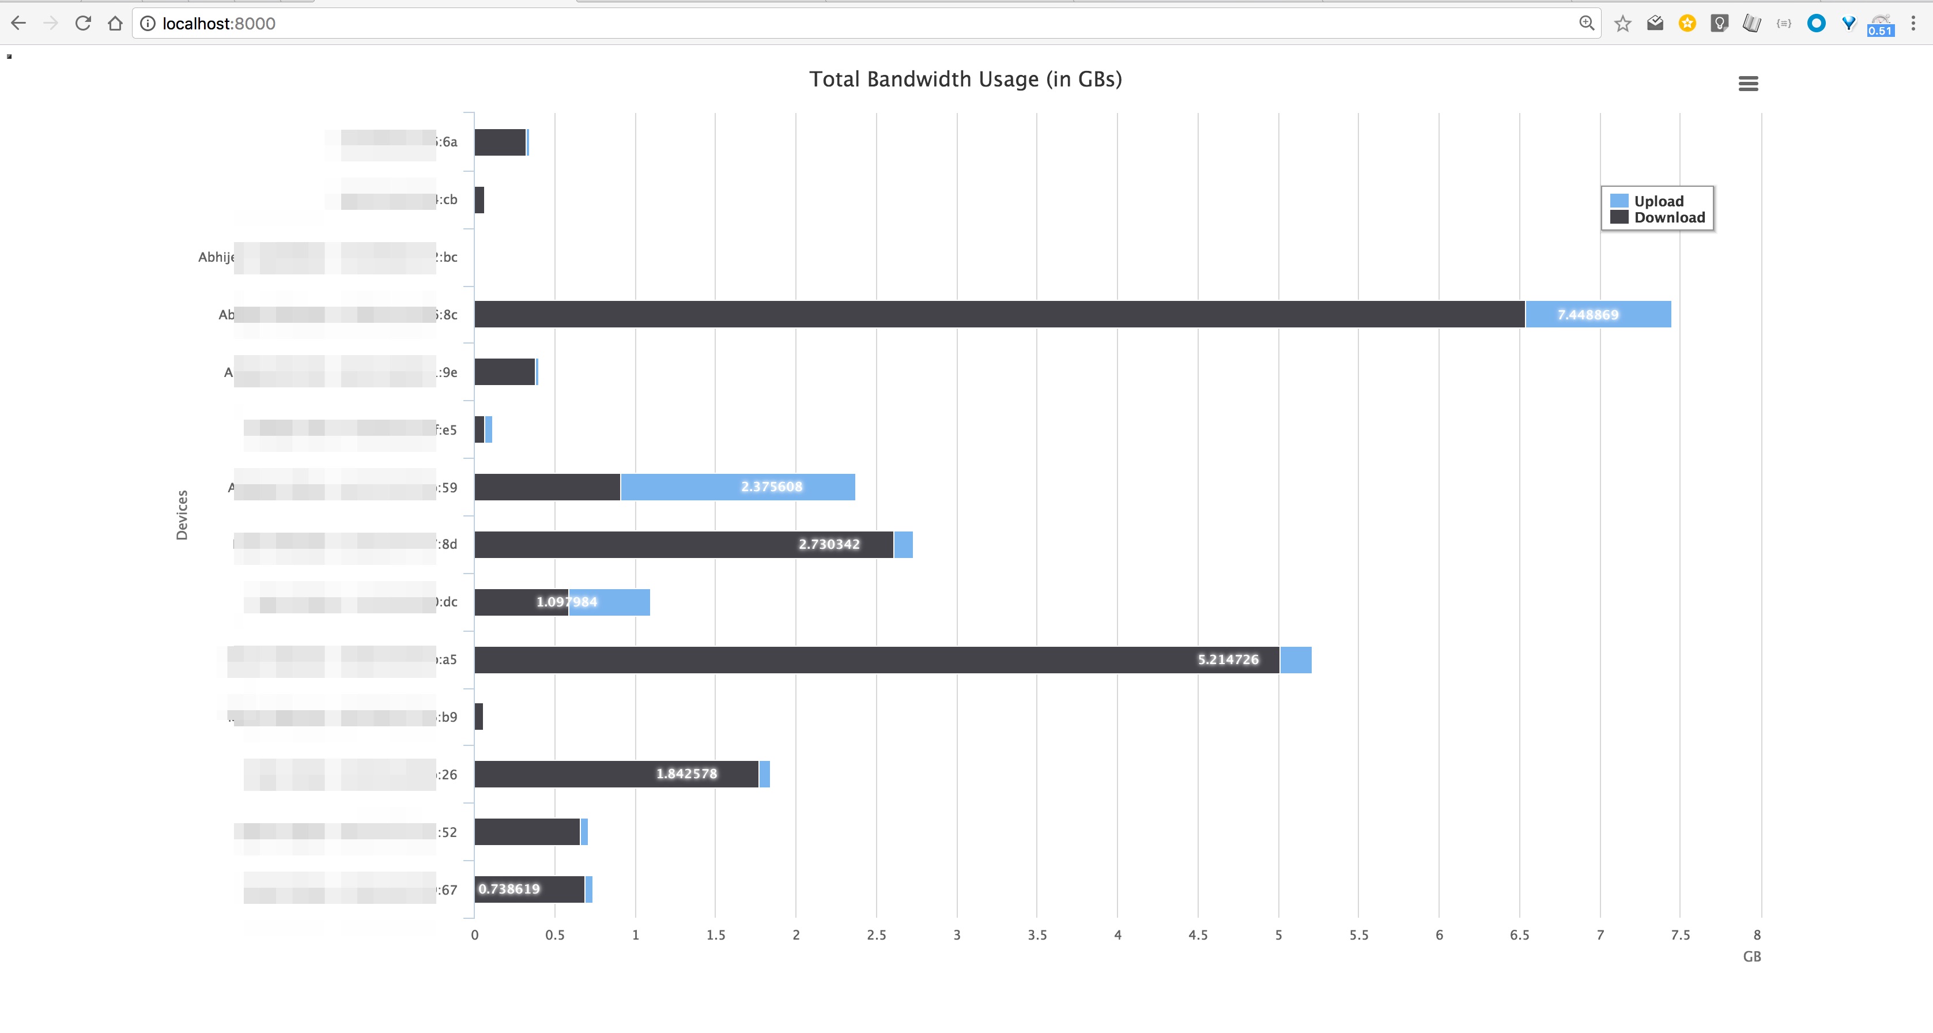Viewport: 1933px width, 1033px height.
Task: Click the yellow star badge extension
Action: point(1687,23)
